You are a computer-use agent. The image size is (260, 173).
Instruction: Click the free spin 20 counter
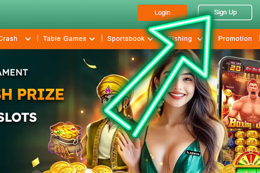[235, 67]
